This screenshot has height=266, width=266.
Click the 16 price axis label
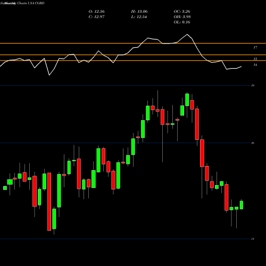(x=253, y=143)
